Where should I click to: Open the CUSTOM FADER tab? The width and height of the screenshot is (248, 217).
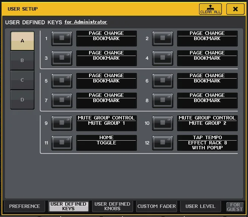pos(157,206)
